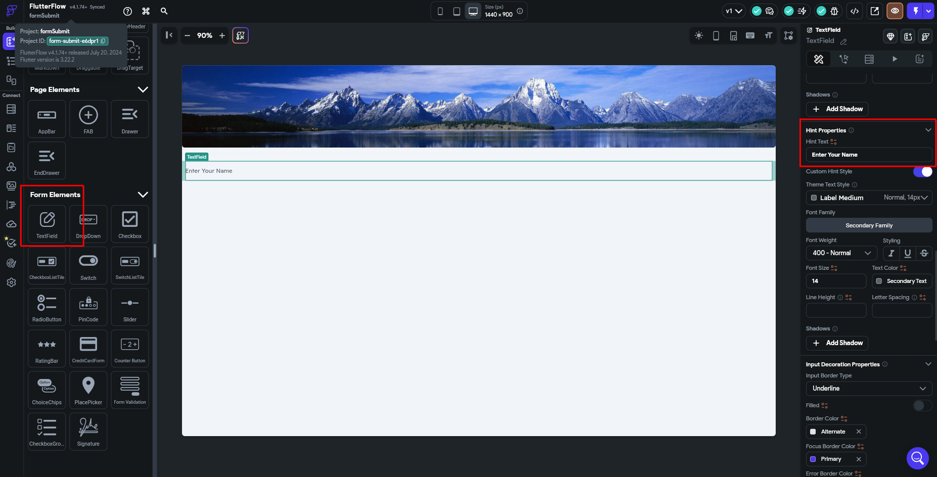Screen dimensions: 937x477
Task: Enable the Filled toggle
Action: point(922,406)
